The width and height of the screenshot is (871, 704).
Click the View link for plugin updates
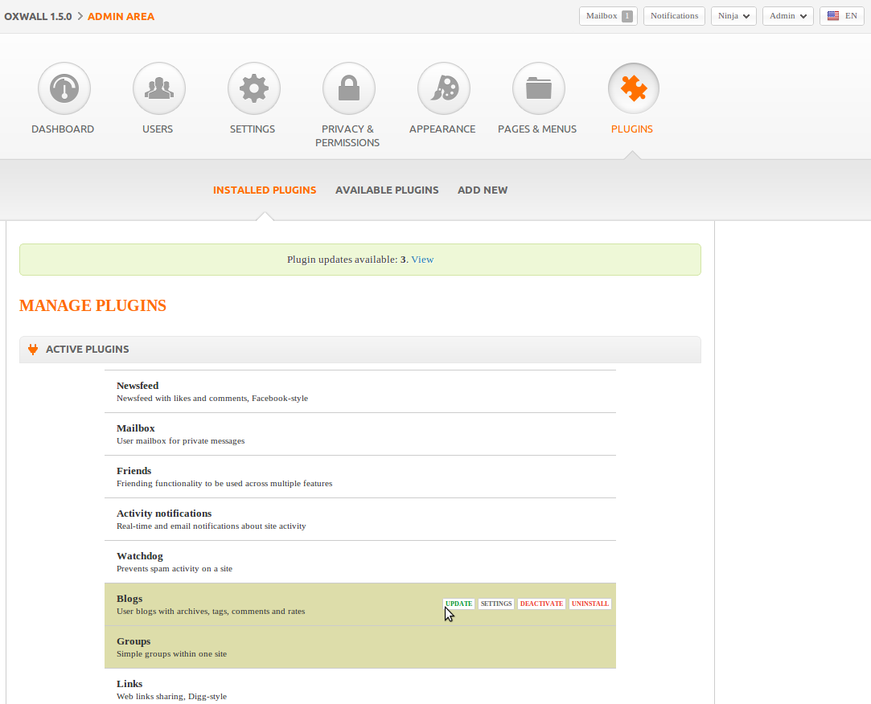pyautogui.click(x=422, y=260)
